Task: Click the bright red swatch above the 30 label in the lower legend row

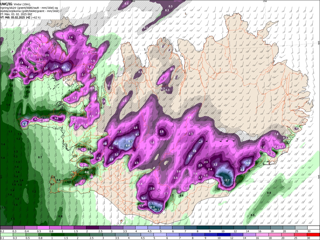Action: click(x=313, y=234)
